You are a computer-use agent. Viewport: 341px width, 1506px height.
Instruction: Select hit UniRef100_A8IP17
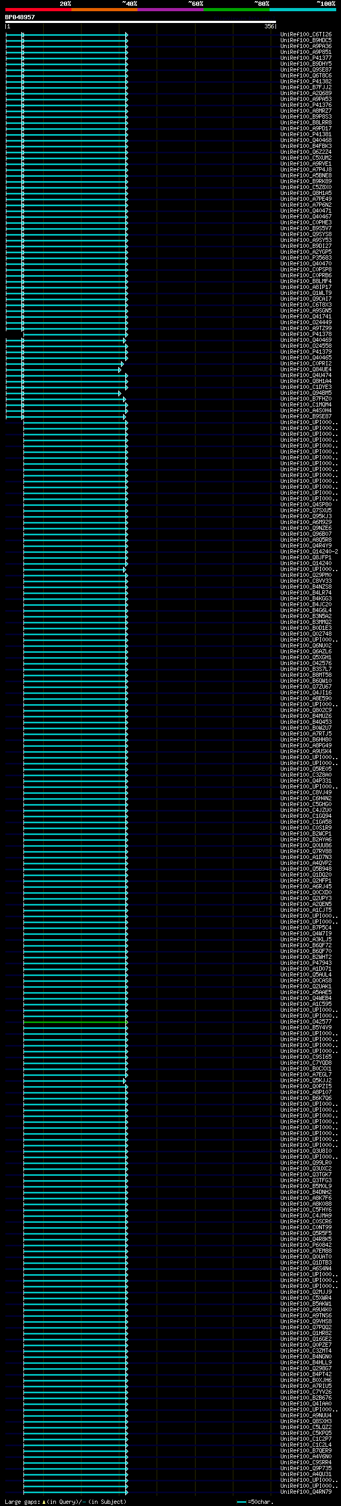[x=306, y=287]
